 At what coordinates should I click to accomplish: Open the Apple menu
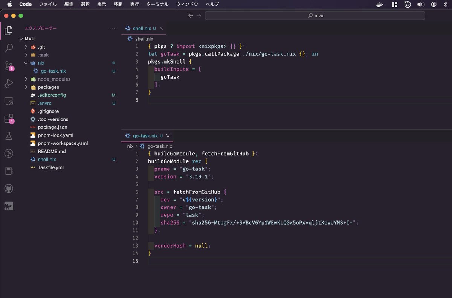[x=9, y=4]
